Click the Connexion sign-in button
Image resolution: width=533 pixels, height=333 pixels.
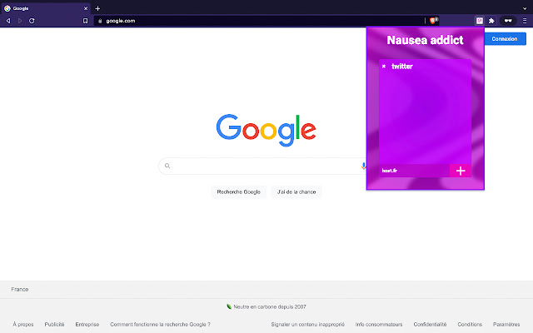505,39
